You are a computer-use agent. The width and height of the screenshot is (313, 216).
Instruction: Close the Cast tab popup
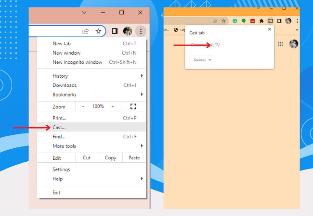269,29
